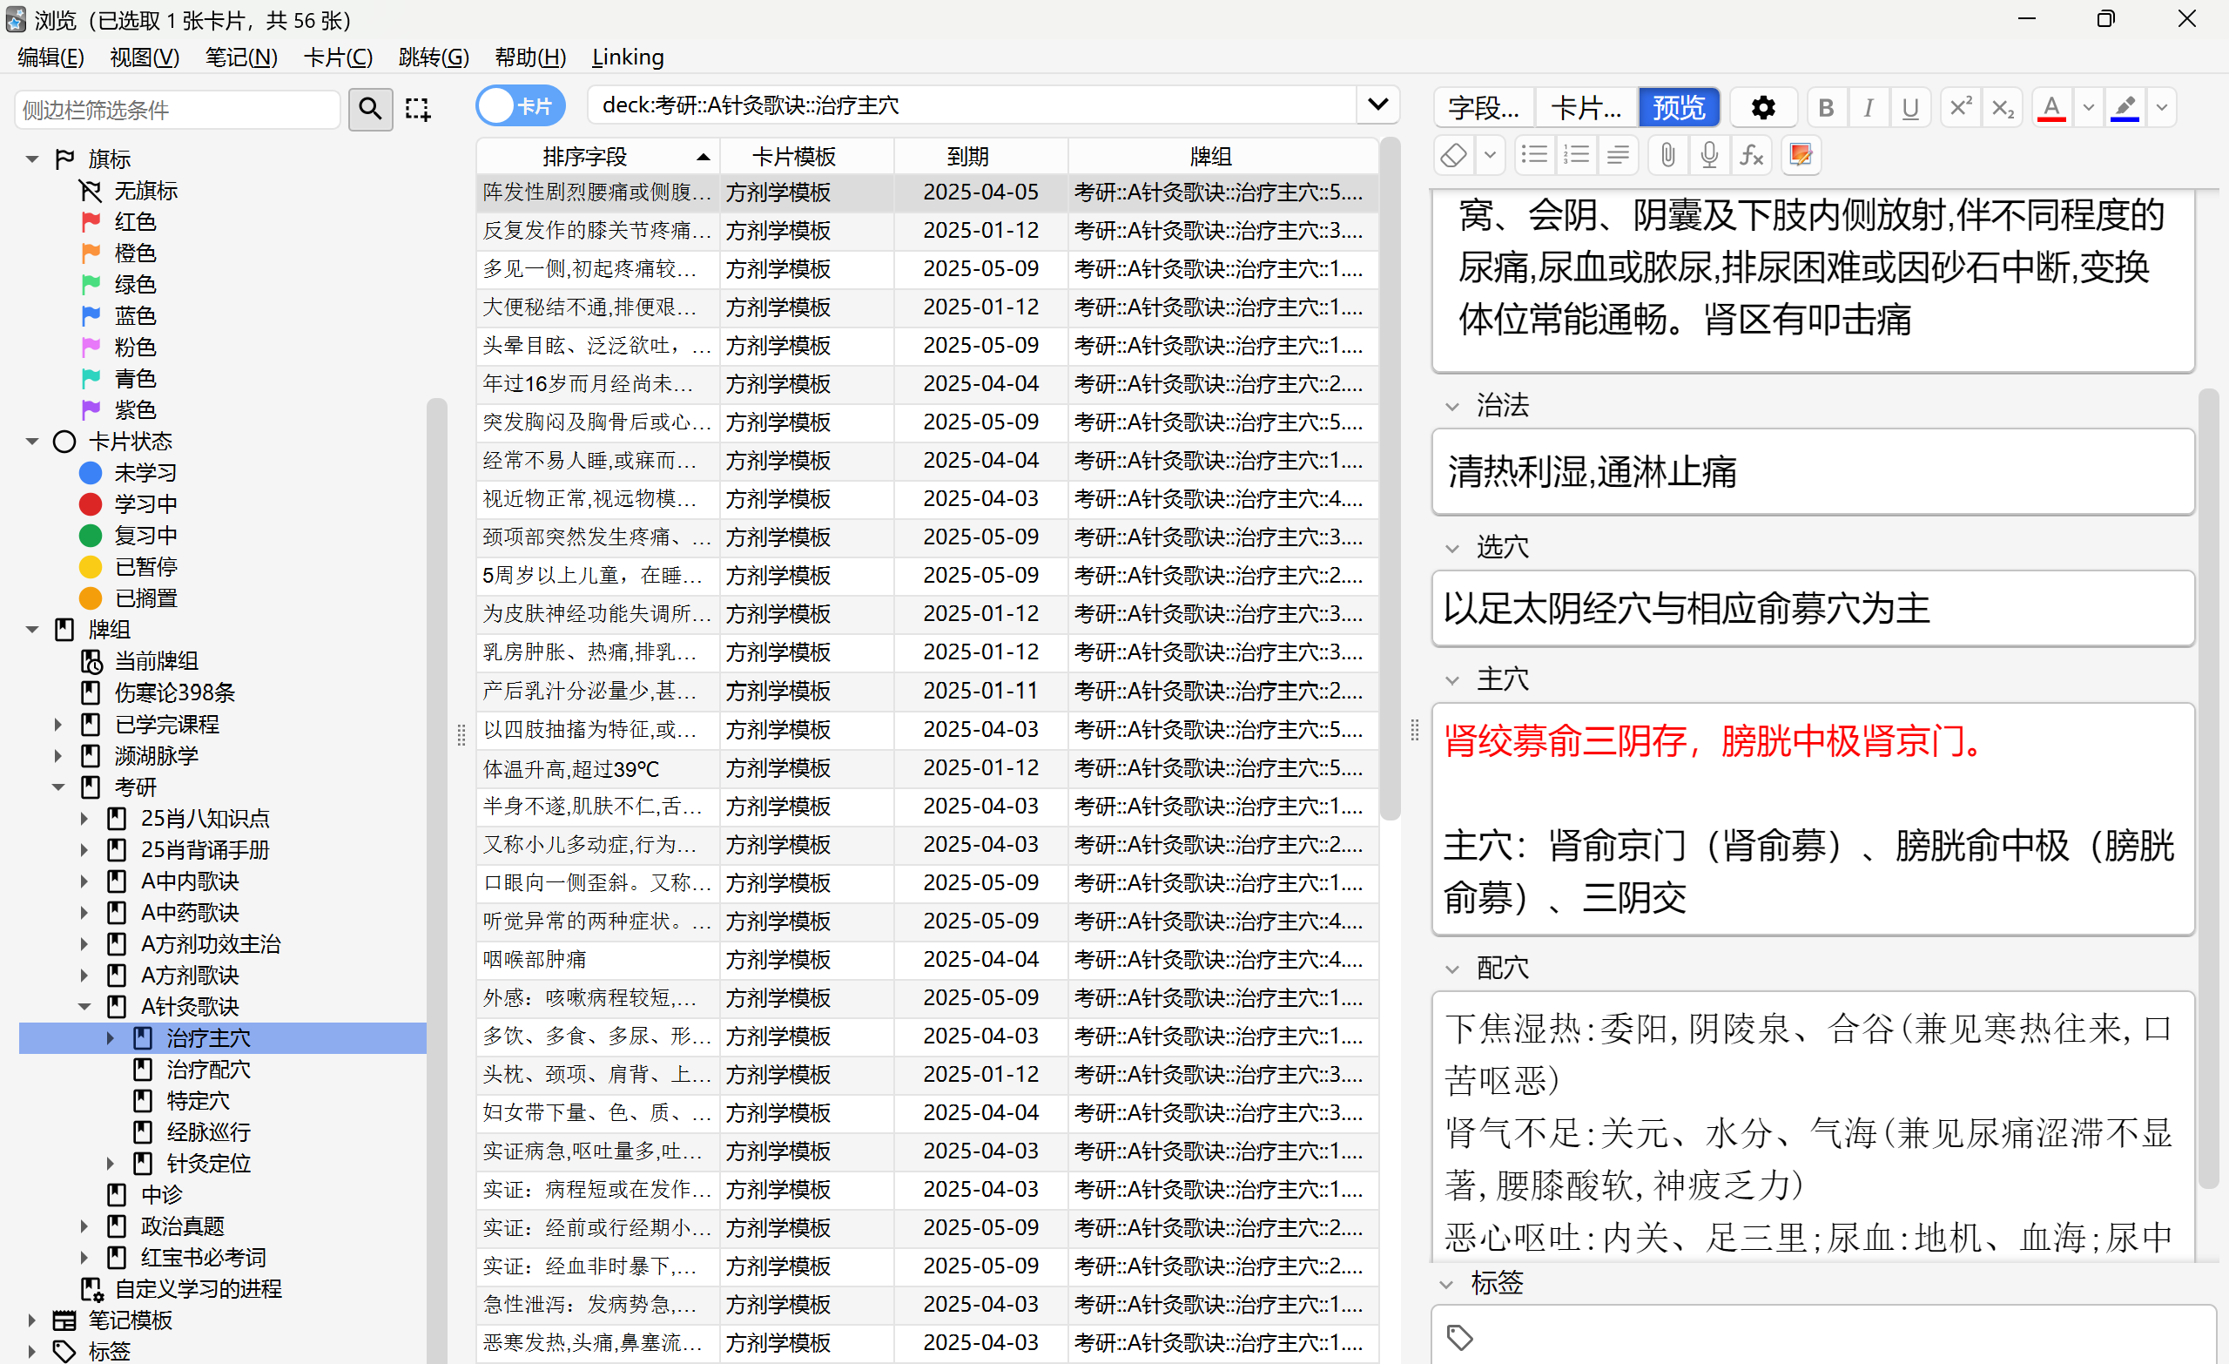Open the 编辑(E) menu
Image resolution: width=2229 pixels, height=1364 pixels.
click(51, 57)
